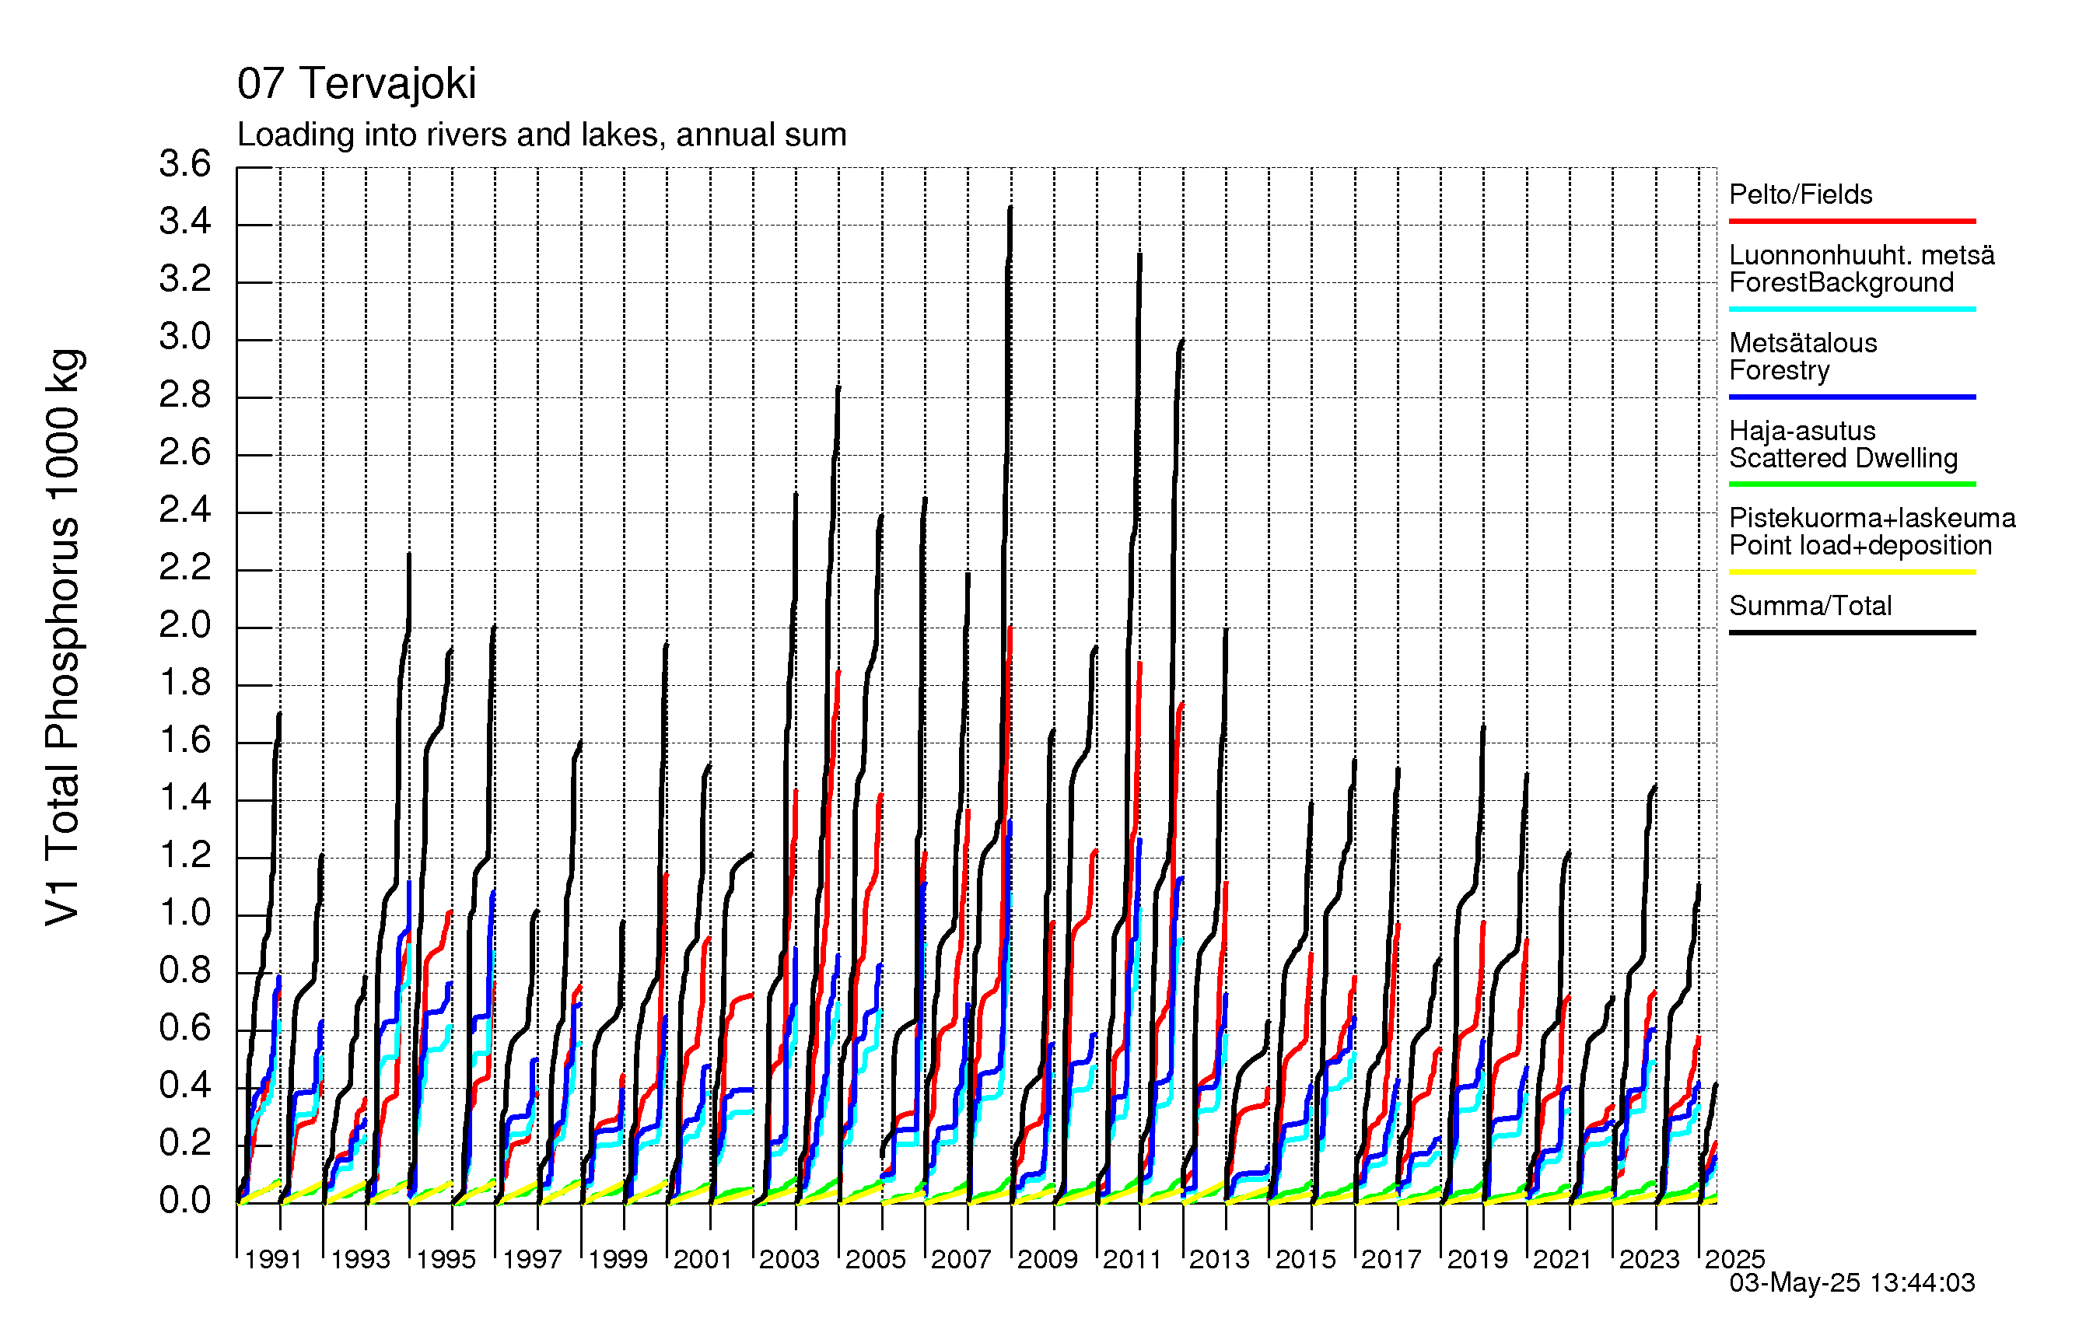Click the chart title '07 Tervajoki'
The width and height of the screenshot is (2100, 1322).
[x=357, y=84]
